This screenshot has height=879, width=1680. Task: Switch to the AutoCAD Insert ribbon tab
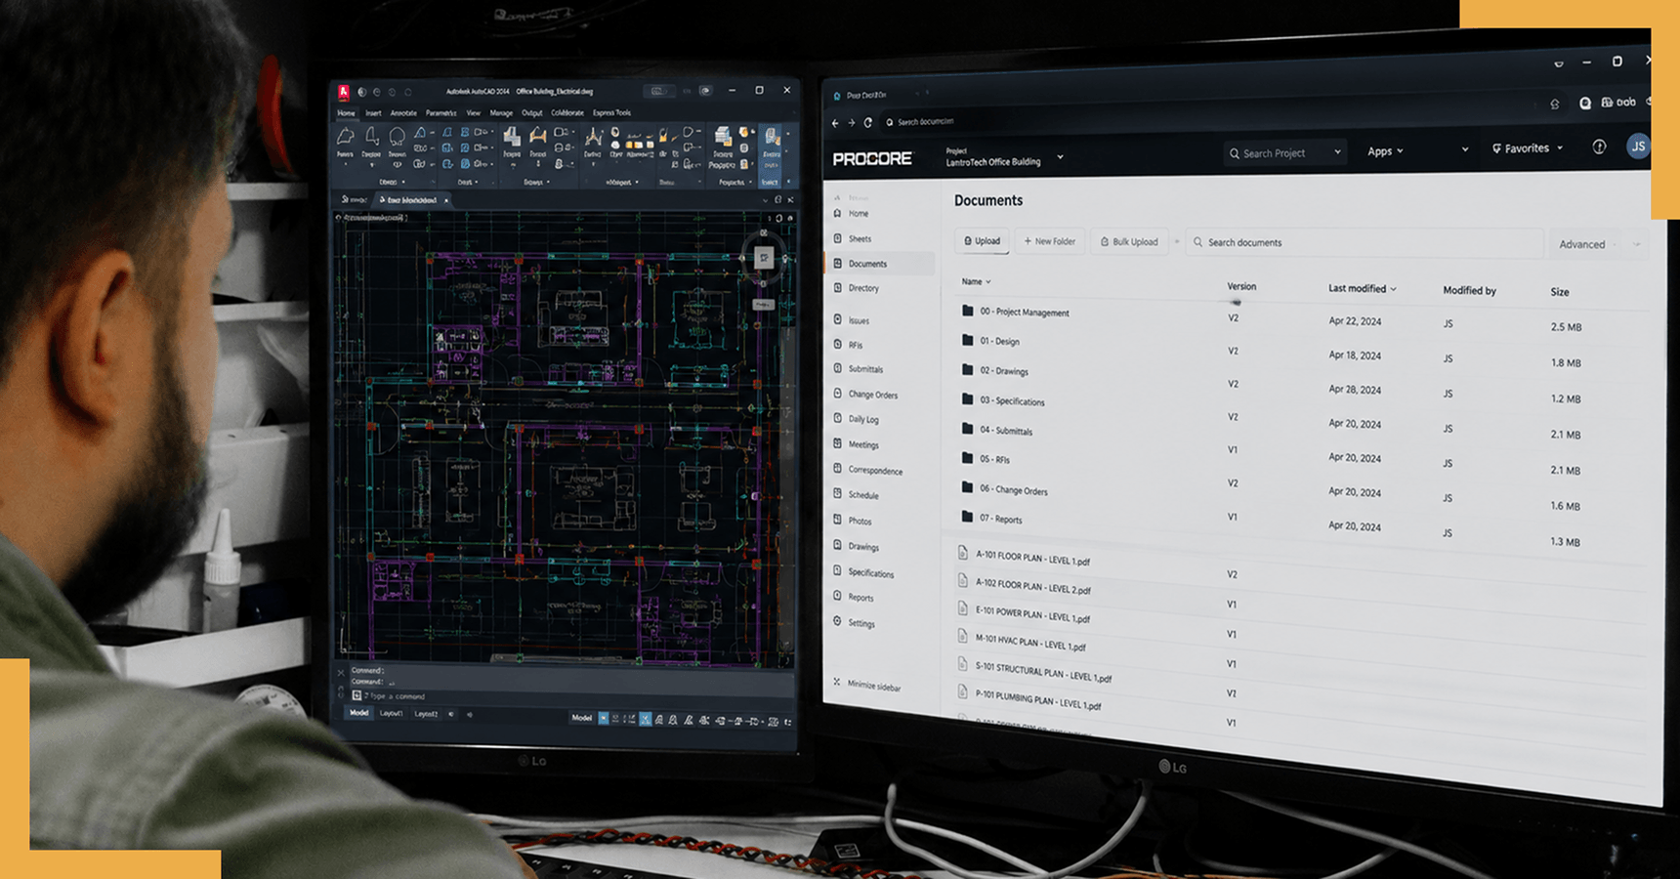[x=373, y=113]
